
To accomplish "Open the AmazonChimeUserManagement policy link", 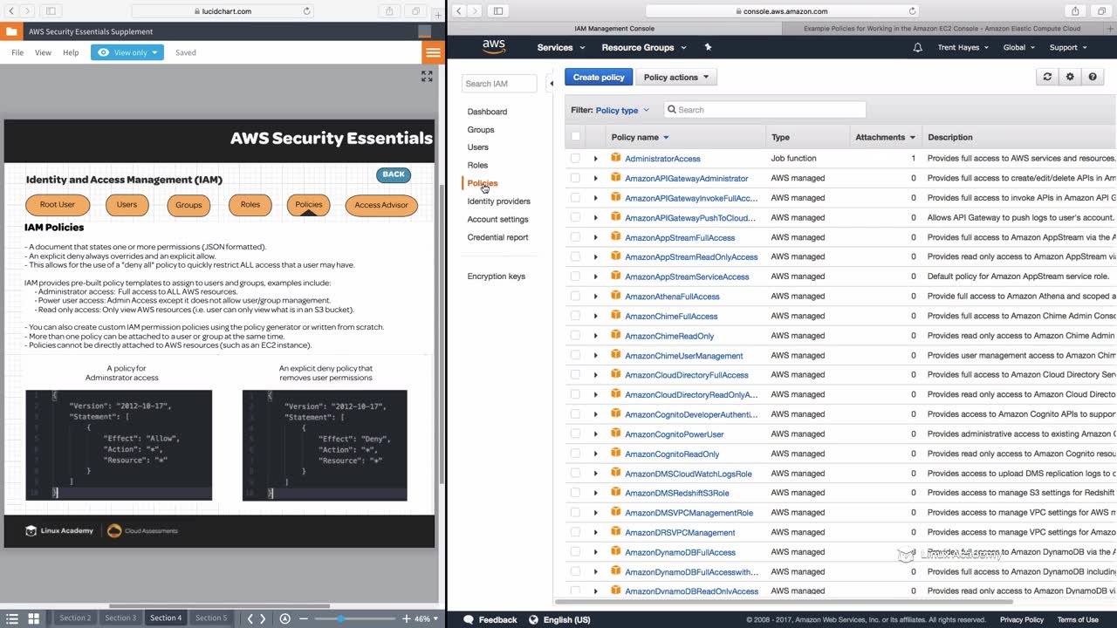I will [x=684, y=356].
